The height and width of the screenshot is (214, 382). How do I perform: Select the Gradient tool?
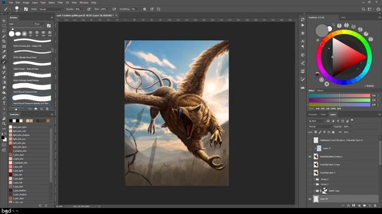(x=4, y=82)
